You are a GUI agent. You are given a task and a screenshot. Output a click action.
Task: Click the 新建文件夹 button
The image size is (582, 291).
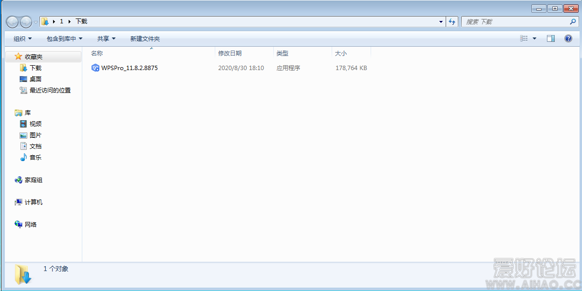145,38
